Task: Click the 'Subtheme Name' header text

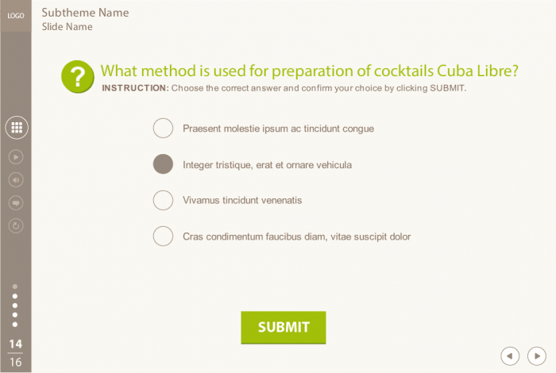Action: click(85, 13)
